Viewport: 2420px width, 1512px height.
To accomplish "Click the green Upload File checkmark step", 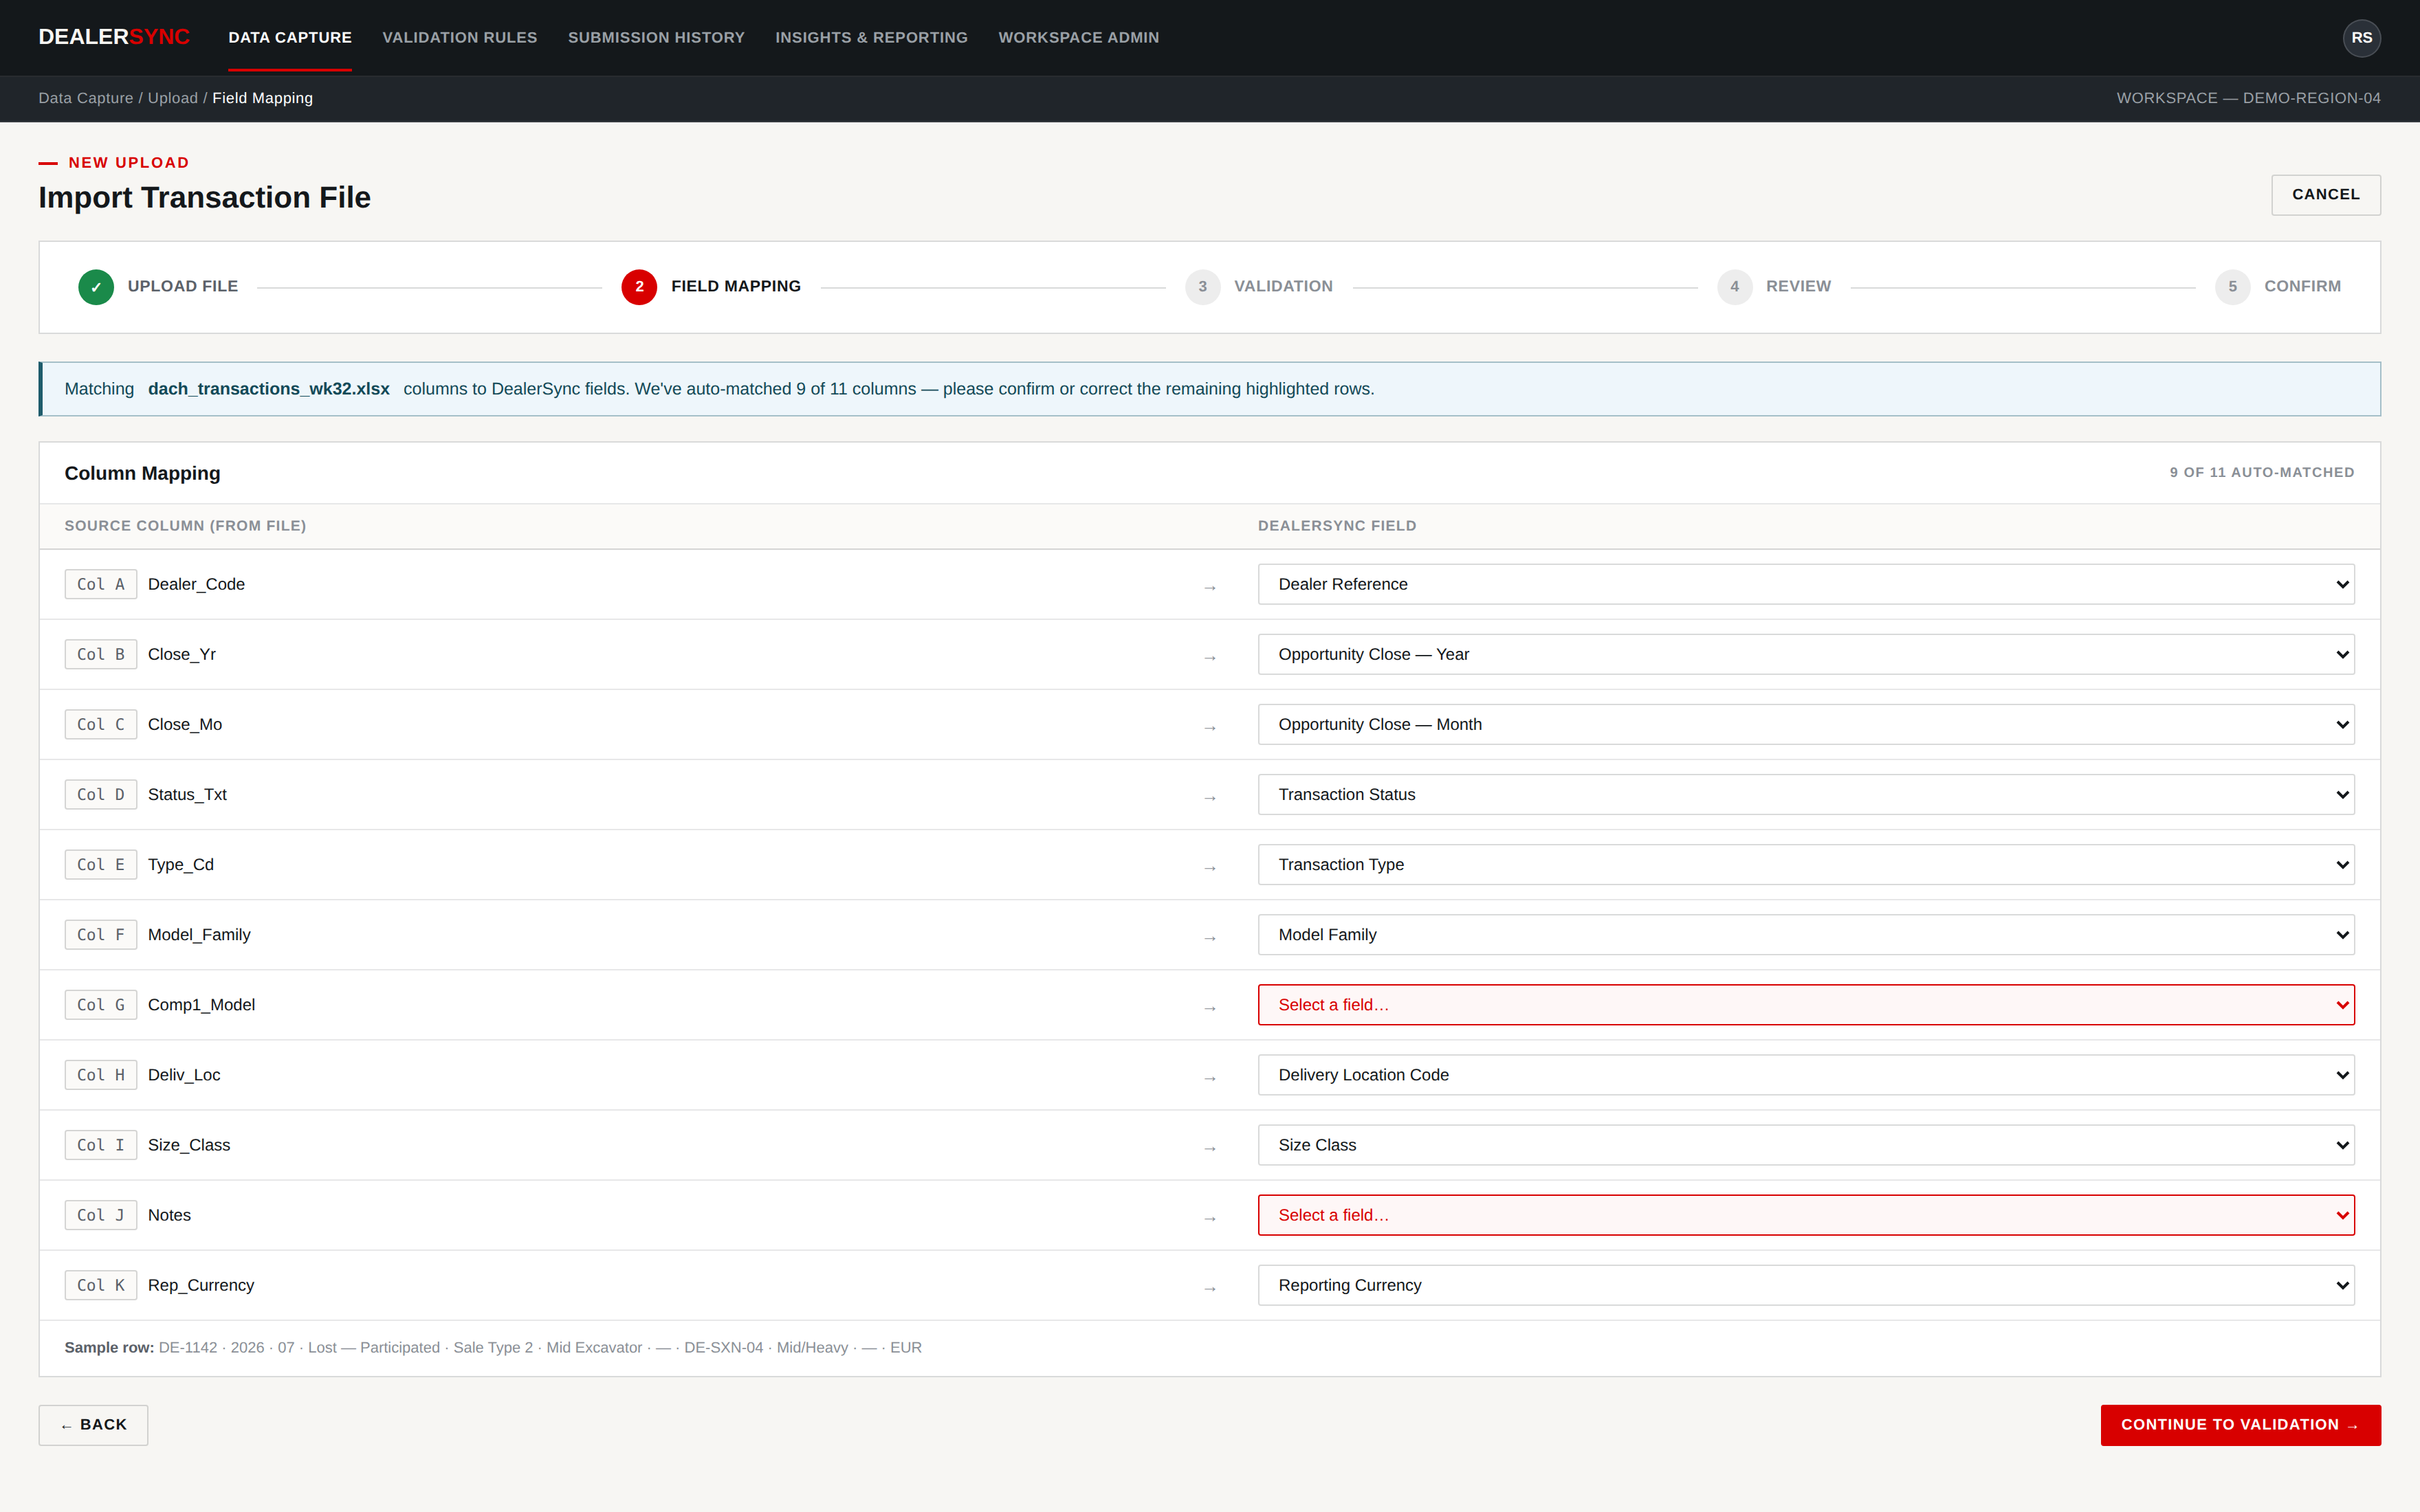I will tap(96, 287).
